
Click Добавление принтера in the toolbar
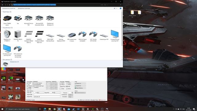tap(24, 8)
